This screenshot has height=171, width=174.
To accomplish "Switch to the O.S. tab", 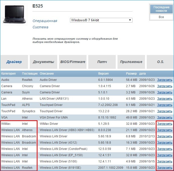I will click(160, 62).
